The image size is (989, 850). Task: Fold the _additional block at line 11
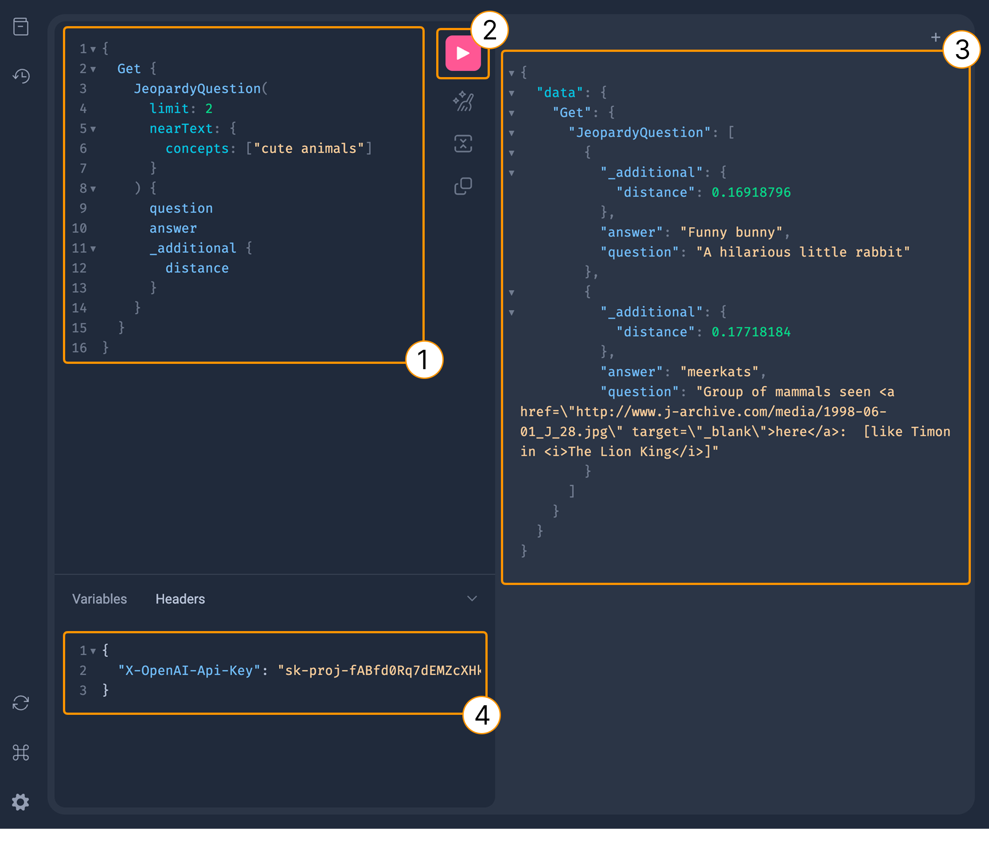pos(93,249)
